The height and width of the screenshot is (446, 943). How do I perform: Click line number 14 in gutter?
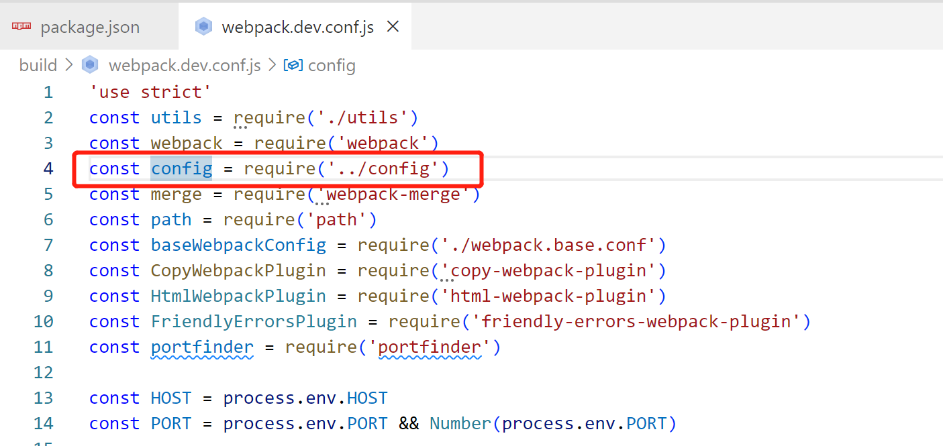click(43, 423)
